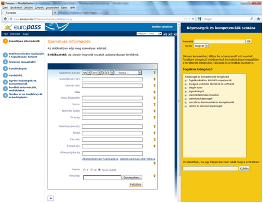Go back with the browser Back arrow
Viewport: 263px width, 203px height.
pyautogui.click(x=5, y=19)
